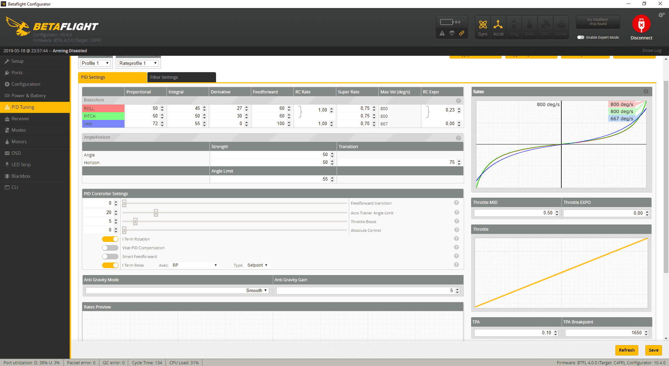Screen dimensions: 669x366
Task: Show help for Throttle Boost
Action: pyautogui.click(x=456, y=221)
